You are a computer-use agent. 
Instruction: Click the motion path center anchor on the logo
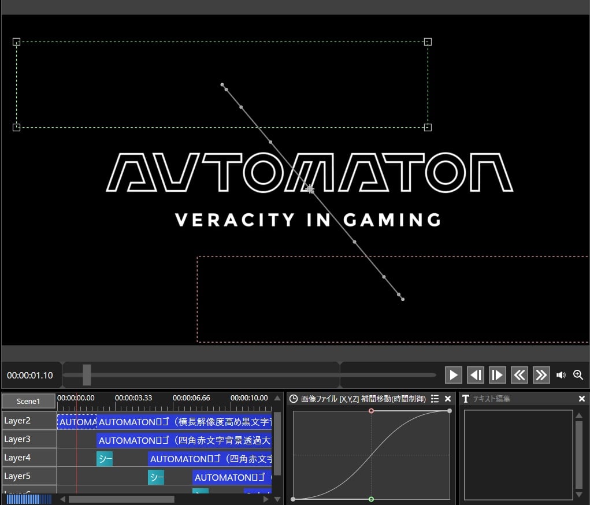(x=310, y=189)
